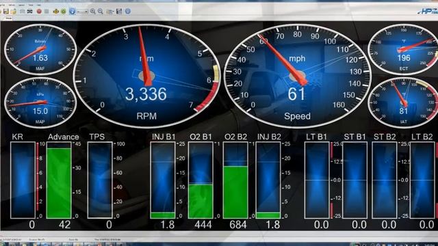Click the TPS value 0
Viewport: 438px width, 246px height.
click(x=109, y=225)
